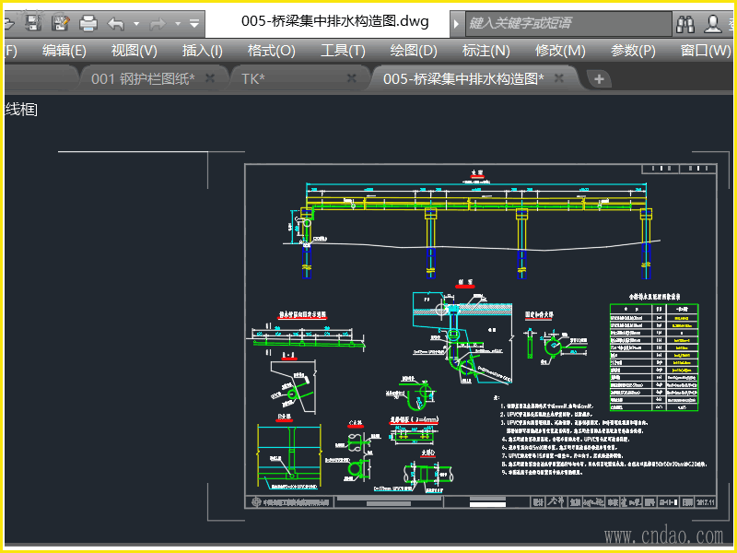Expand the search box arrow beside title
Screen dimensions: 737x553
(x=458, y=22)
